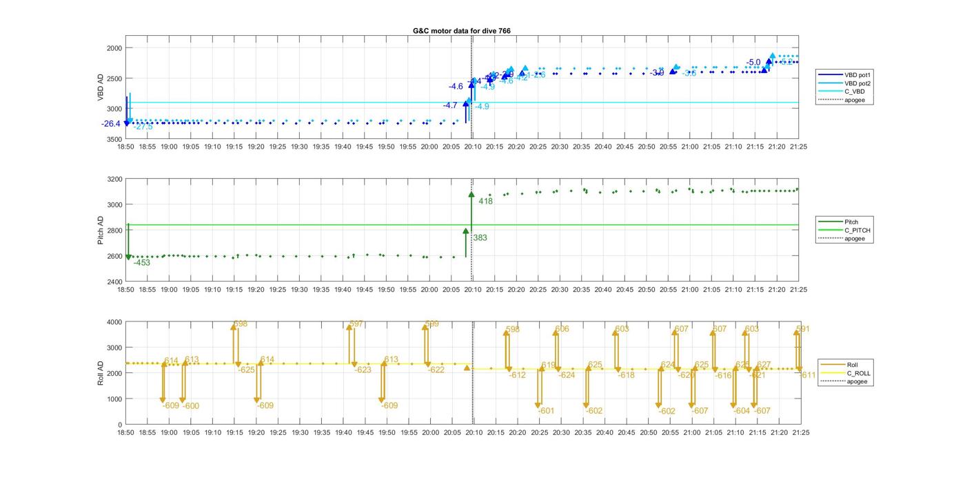Click the '3200' tick on Pitch axis
The height and width of the screenshot is (477, 965).
point(114,179)
